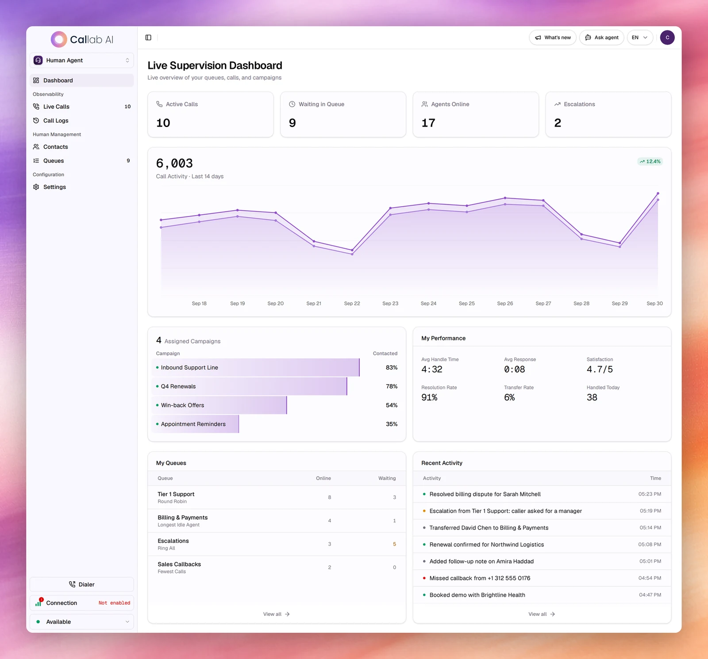
Task: Click View all under Recent Activity
Action: click(x=542, y=614)
